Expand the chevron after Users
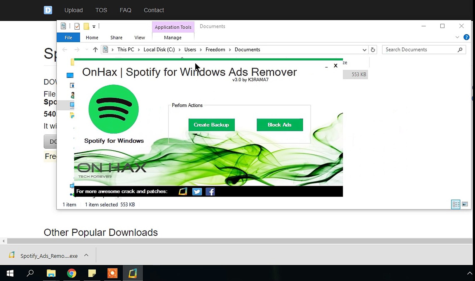Screen dimensions: 475x281 [201, 50]
